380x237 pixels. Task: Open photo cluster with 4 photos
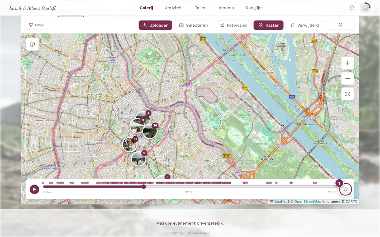143,118
